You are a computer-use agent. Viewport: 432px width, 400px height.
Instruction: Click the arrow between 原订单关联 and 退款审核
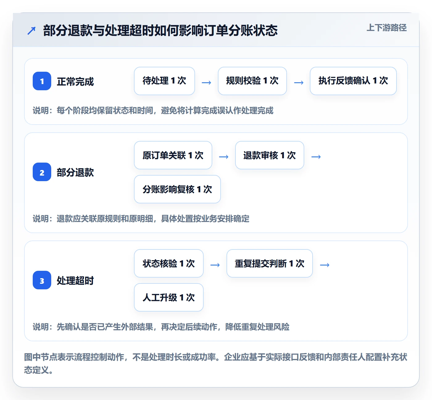(224, 157)
